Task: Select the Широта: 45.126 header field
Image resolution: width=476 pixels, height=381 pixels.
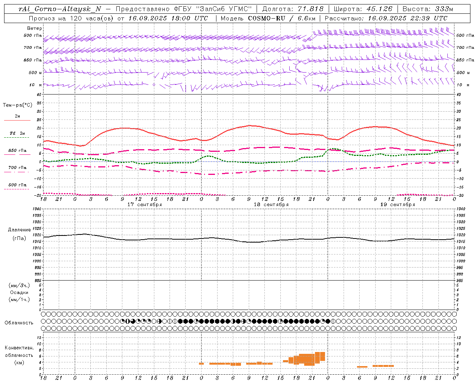Action: click(x=363, y=9)
